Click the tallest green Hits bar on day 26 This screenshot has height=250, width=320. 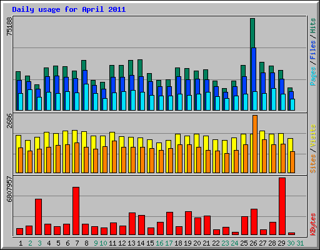tap(252, 33)
